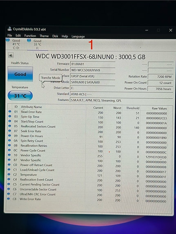Select the Spin-Up Time raw value 000000002CE3
The width and height of the screenshot is (176, 234).
pyautogui.click(x=156, y=118)
